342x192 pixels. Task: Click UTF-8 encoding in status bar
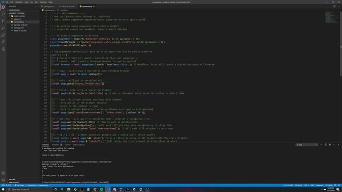(306, 186)
